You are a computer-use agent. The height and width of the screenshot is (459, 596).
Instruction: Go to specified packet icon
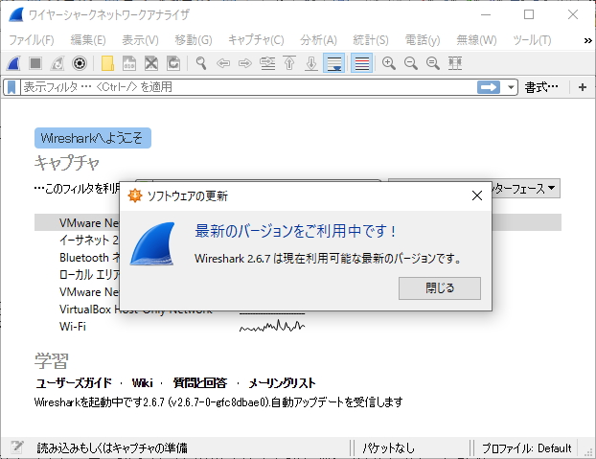[x=267, y=63]
